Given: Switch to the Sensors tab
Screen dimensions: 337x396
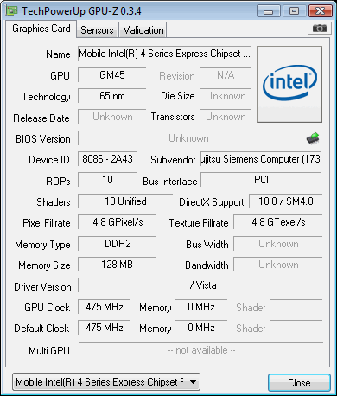Looking at the screenshot, I should coord(97,30).
